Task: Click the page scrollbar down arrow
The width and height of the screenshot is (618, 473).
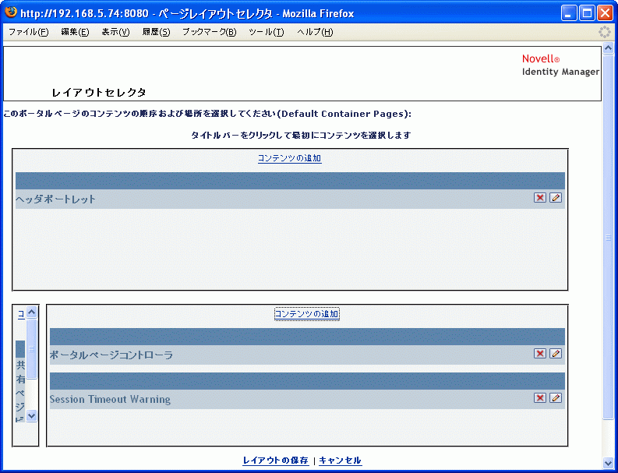Action: pyautogui.click(x=608, y=462)
